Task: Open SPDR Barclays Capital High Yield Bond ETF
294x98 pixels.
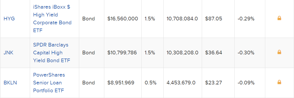Action: 51,53
